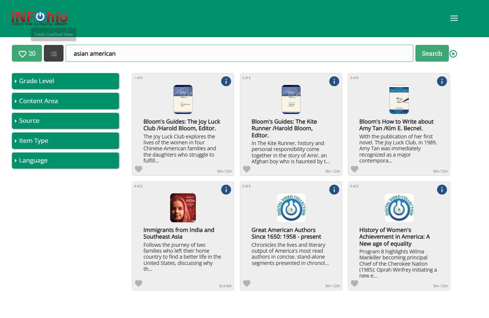Clear the search with the X icon
Image resolution: width=489 pixels, height=318 pixels.
coord(453,54)
